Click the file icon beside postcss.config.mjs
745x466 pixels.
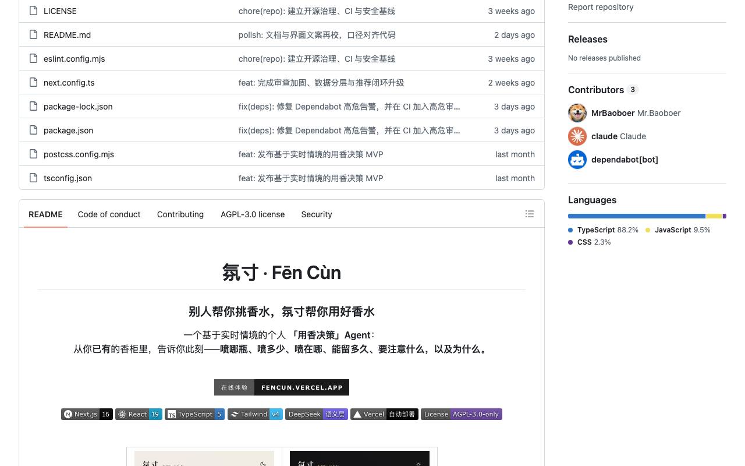click(33, 154)
